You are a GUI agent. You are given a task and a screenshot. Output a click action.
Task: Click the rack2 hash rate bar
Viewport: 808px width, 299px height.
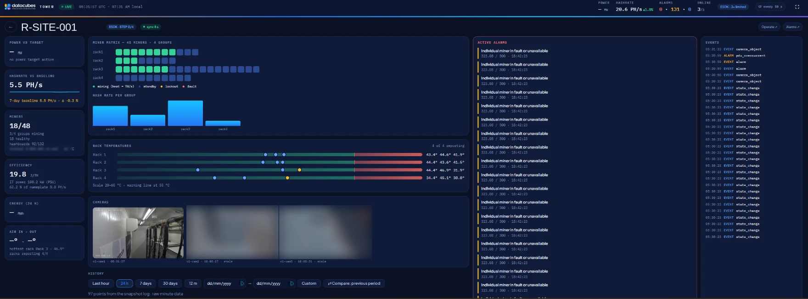click(148, 120)
